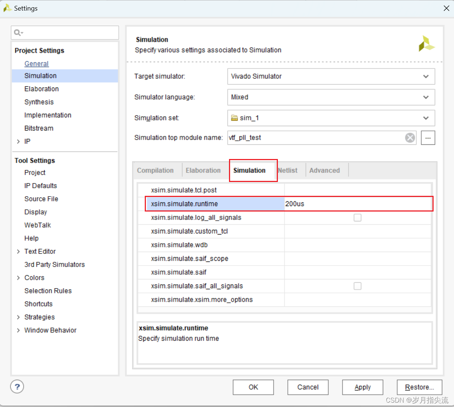The width and height of the screenshot is (454, 407).
Task: Select Help in Tool Settings
Action: 31,238
